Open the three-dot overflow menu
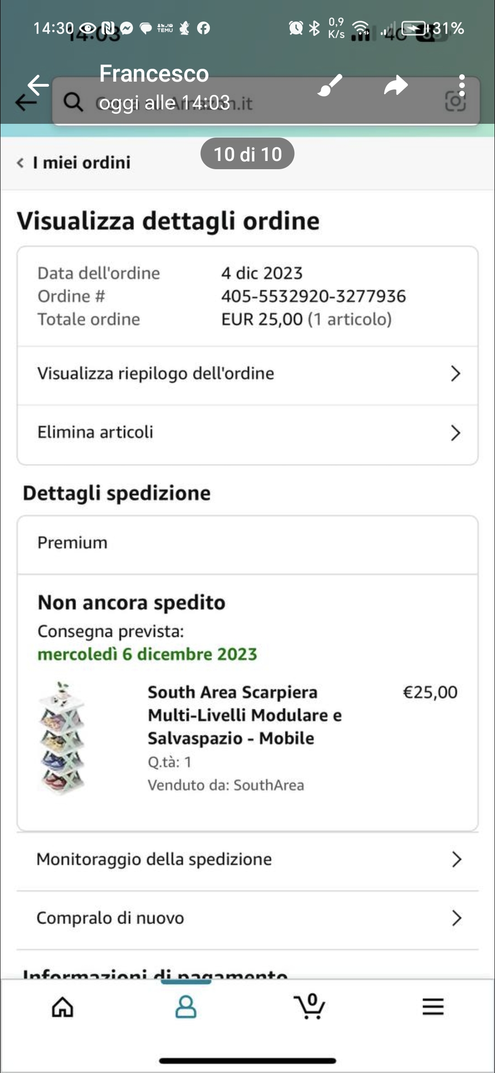495x1073 pixels. pyautogui.click(x=462, y=85)
